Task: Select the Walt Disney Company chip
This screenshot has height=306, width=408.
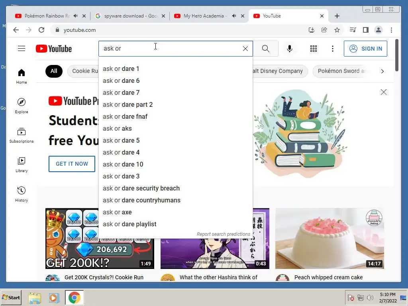Action: tap(280, 71)
